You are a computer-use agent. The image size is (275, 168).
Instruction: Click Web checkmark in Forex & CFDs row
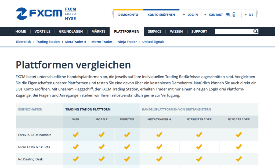coord(76,135)
